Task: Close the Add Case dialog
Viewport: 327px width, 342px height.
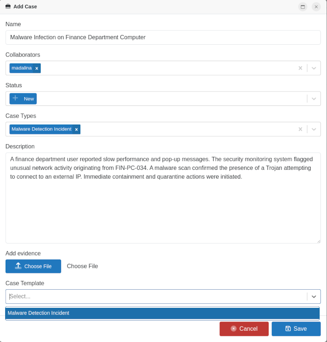Action: (316, 7)
